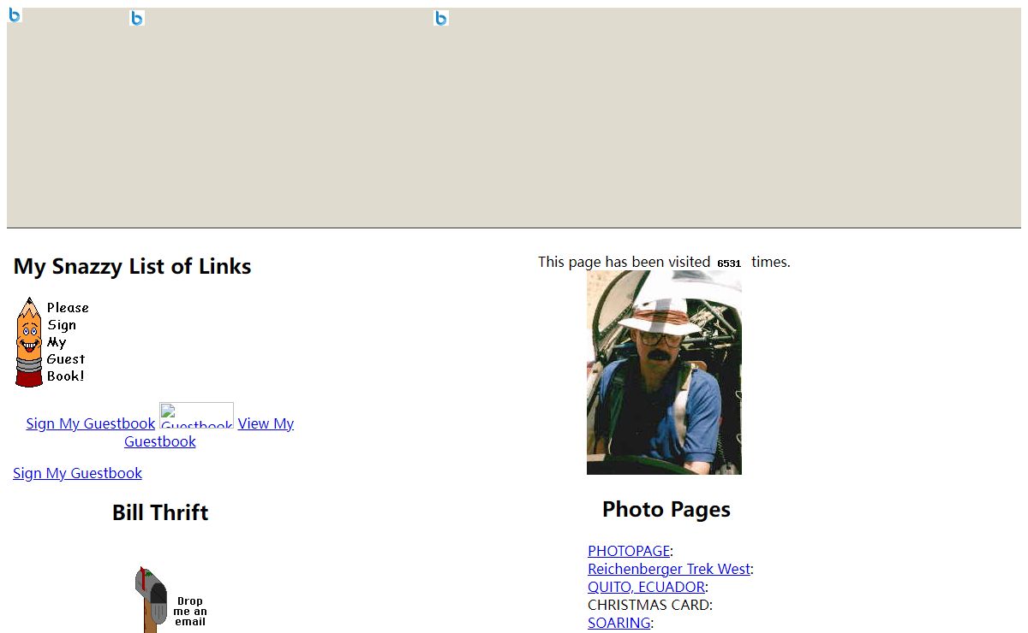Screen dimensions: 1028x633
Task: Open the QUITO, ECUADOR link
Action: point(646,587)
